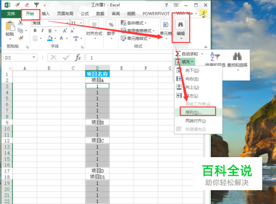Toggle Underline formatting
The height and width of the screenshot is (204, 276).
50,30
